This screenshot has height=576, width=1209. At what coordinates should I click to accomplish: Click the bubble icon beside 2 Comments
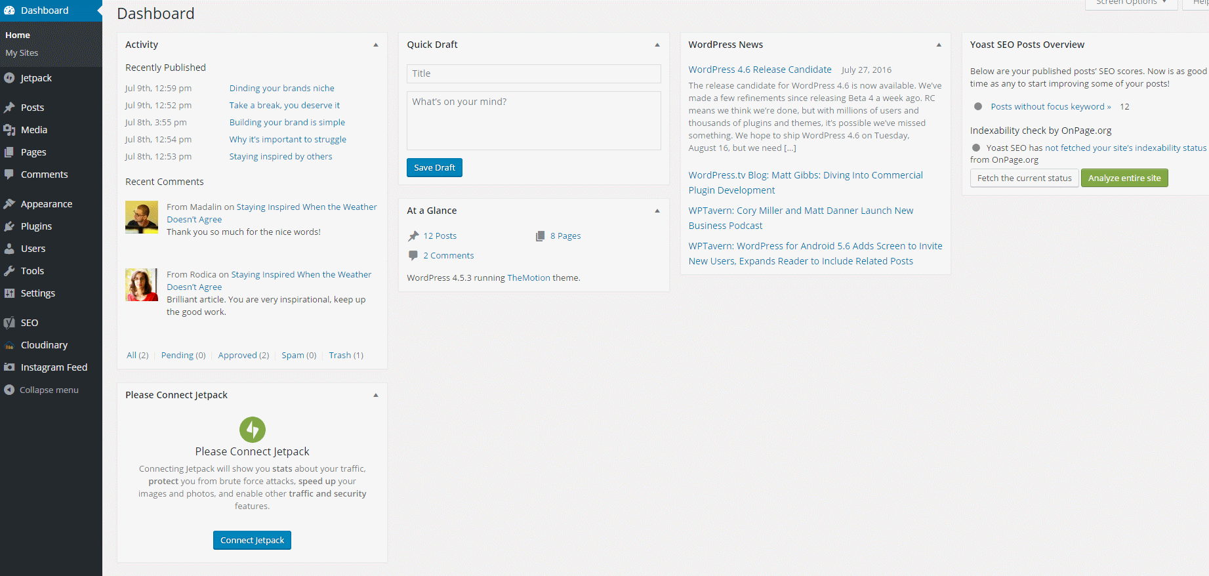[x=413, y=255]
